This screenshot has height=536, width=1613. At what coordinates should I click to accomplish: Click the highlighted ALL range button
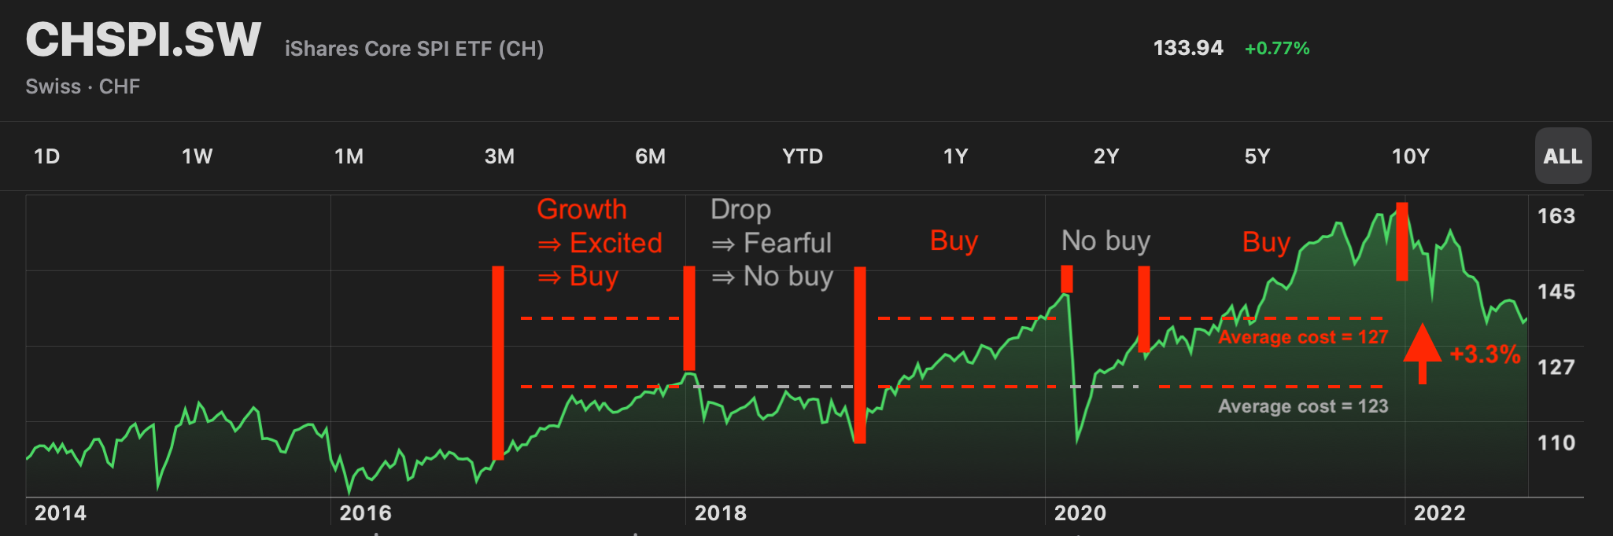tap(1563, 156)
